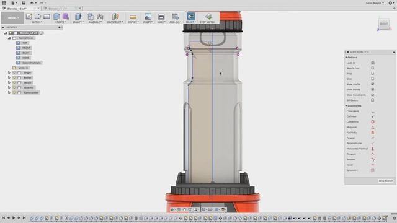Open the ASSEMBLE dropdown menu
397x223 pixels.
pyautogui.click(x=95, y=22)
